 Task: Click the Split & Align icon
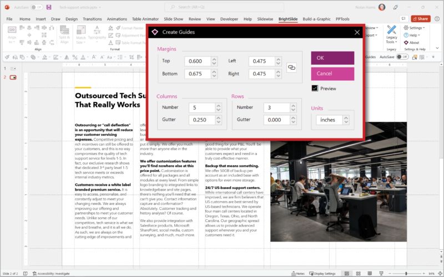64,34
